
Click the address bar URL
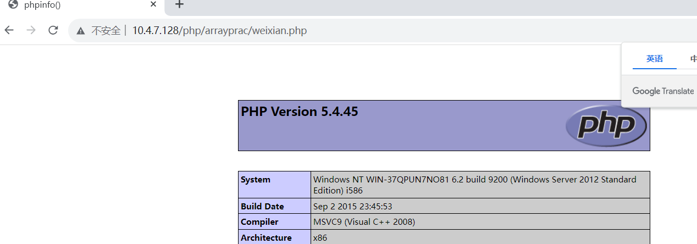(x=219, y=31)
